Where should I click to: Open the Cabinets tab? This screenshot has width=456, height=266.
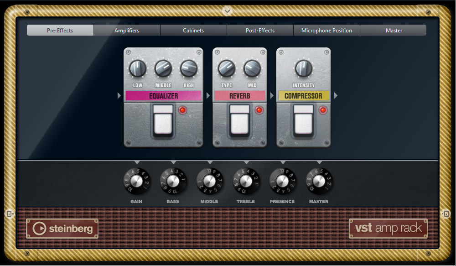coord(193,30)
